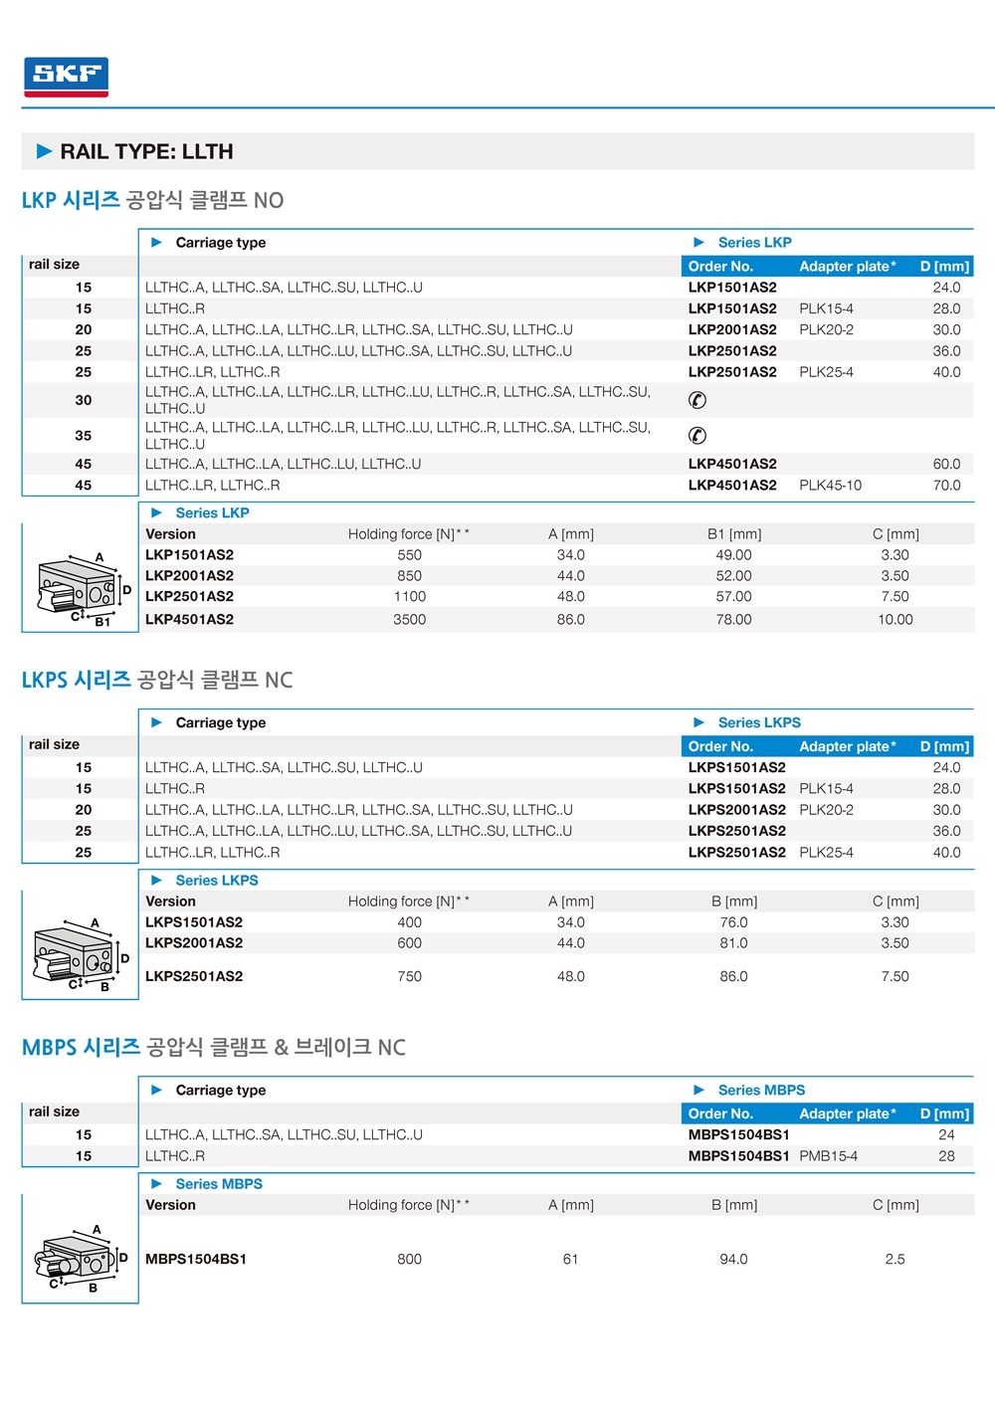Click the B1 value "57.00"
Screen dimensions: 995x1408
point(733,597)
